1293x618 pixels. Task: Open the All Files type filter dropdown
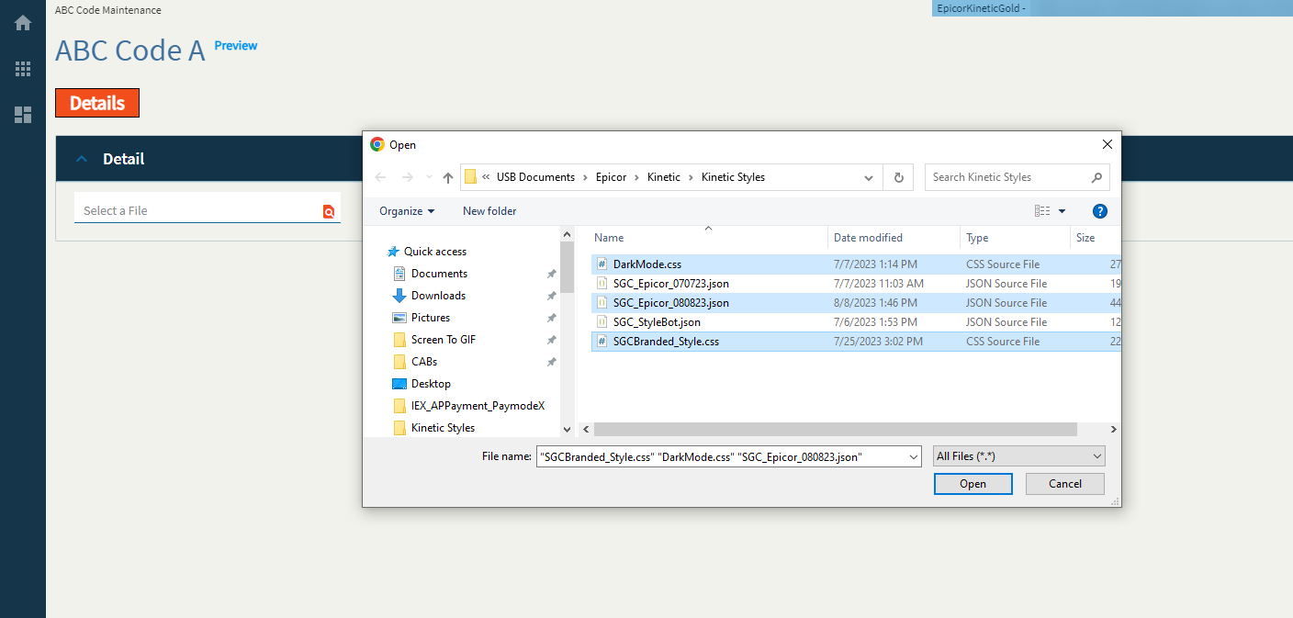pyautogui.click(x=1019, y=456)
